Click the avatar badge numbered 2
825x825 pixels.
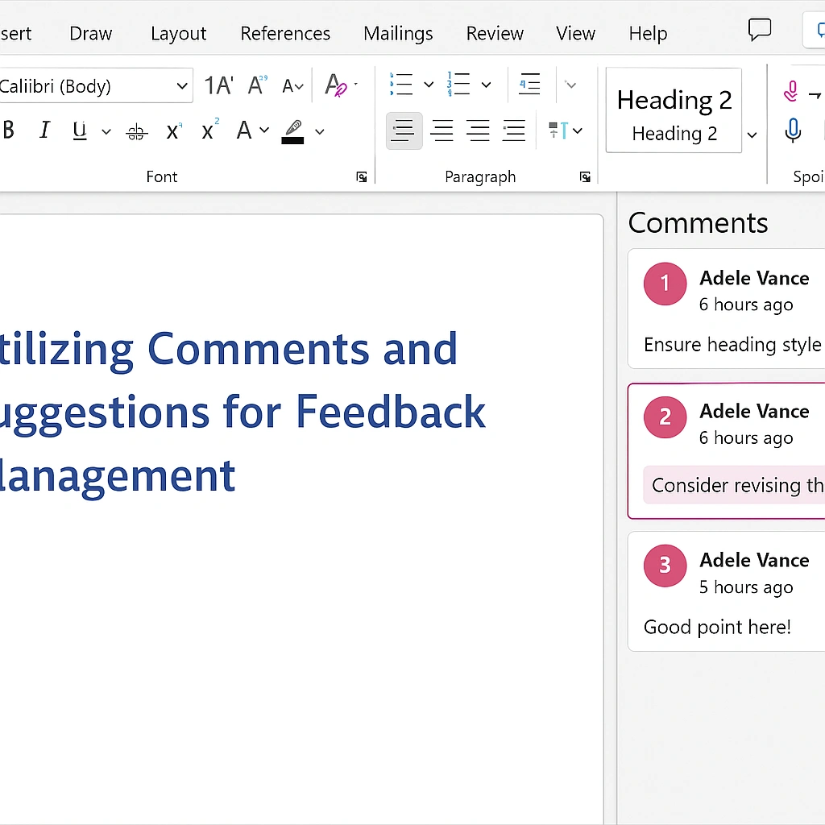(665, 417)
